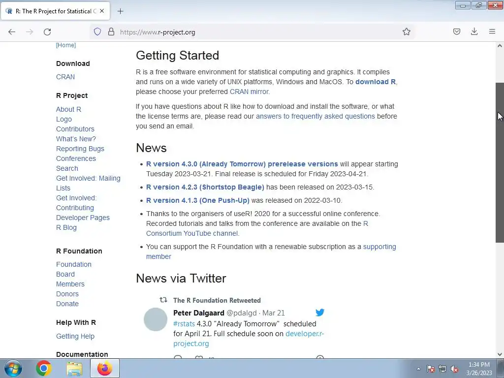Open the Conferences link
This screenshot has height=378, width=504.
[76, 158]
